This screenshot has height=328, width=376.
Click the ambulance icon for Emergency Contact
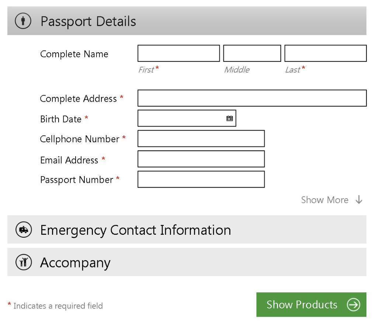point(23,230)
